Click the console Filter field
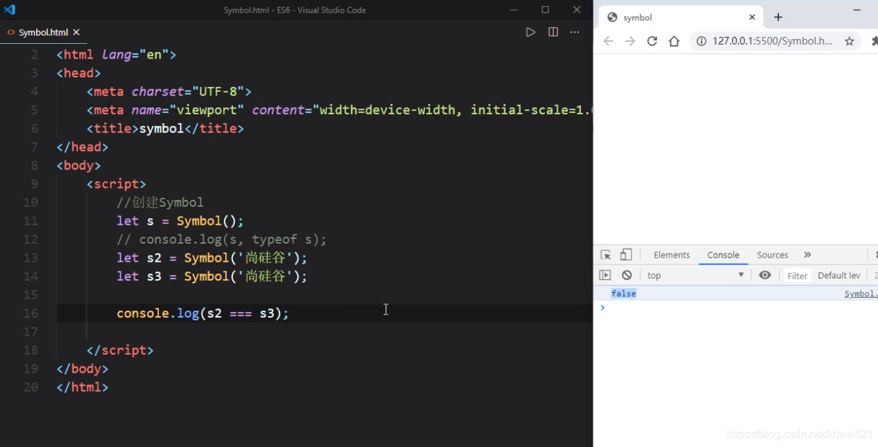 coord(798,276)
